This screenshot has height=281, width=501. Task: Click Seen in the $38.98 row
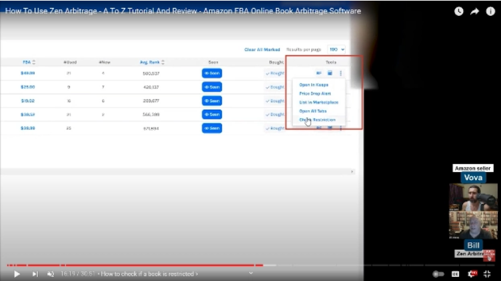212,128
